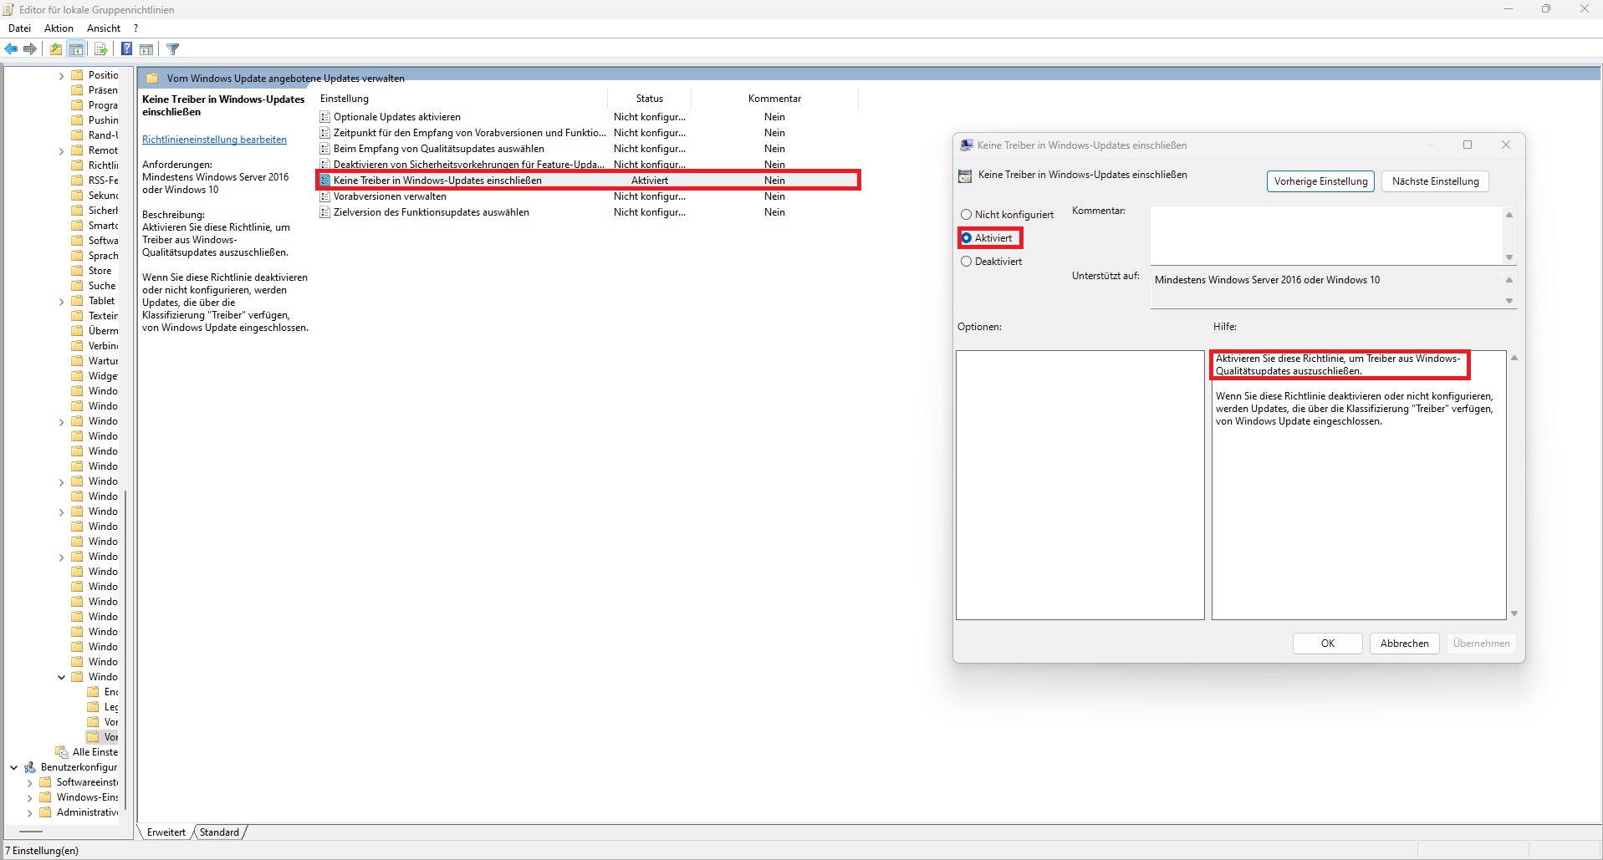Click the 'Alle Einstellungen' tree icon
This screenshot has height=860, width=1603.
(62, 752)
